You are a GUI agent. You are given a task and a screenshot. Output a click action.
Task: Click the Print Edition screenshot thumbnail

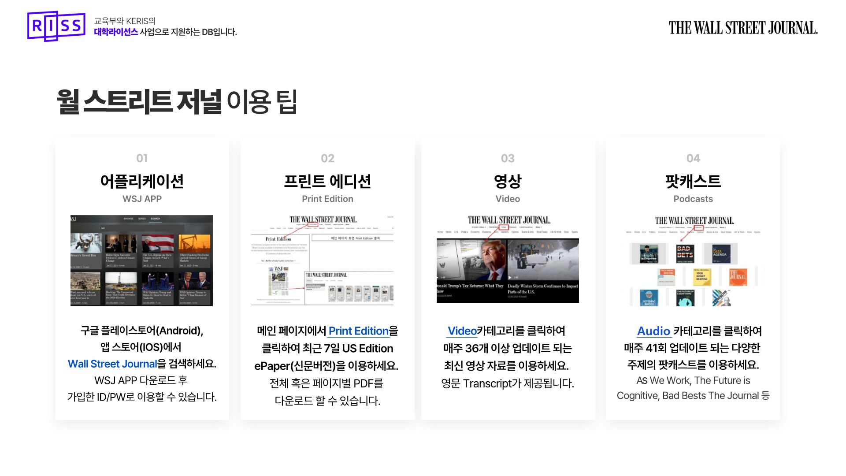[322, 260]
